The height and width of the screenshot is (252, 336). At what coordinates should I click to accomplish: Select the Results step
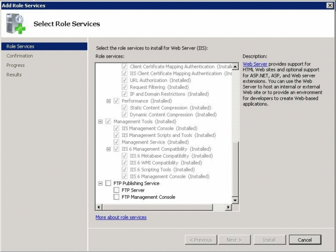[14, 75]
